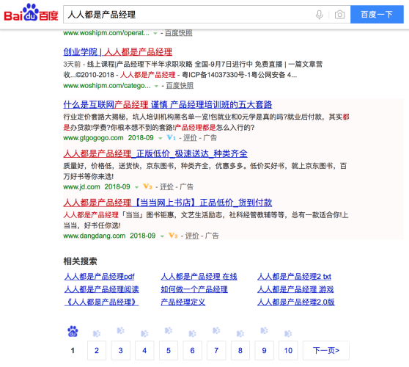Click paw icon above page 6
The image size is (409, 367).
point(192,333)
